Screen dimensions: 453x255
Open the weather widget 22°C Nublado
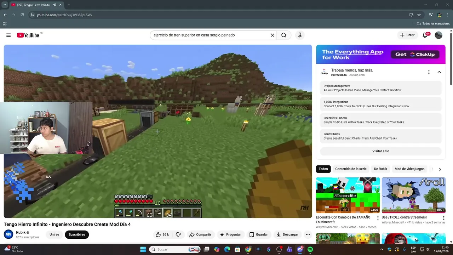[x=13, y=249]
